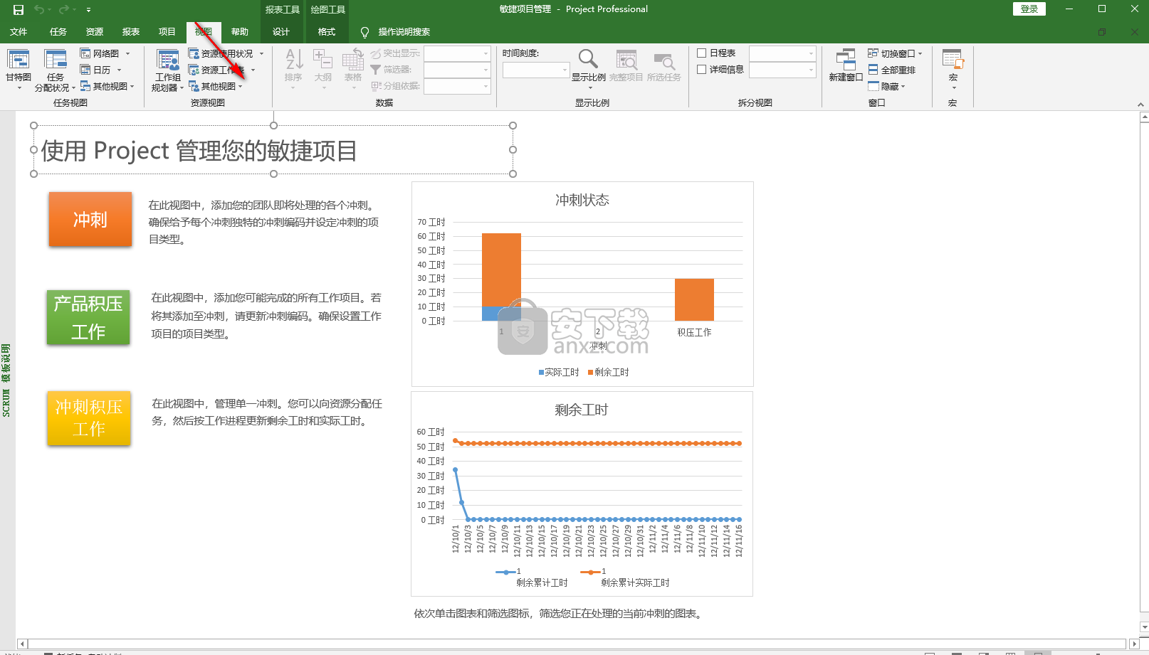Click the yellow 冲刺积压工作 button
The image size is (1149, 655).
pos(89,418)
